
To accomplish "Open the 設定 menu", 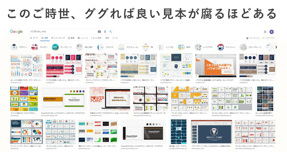I will (107, 38).
